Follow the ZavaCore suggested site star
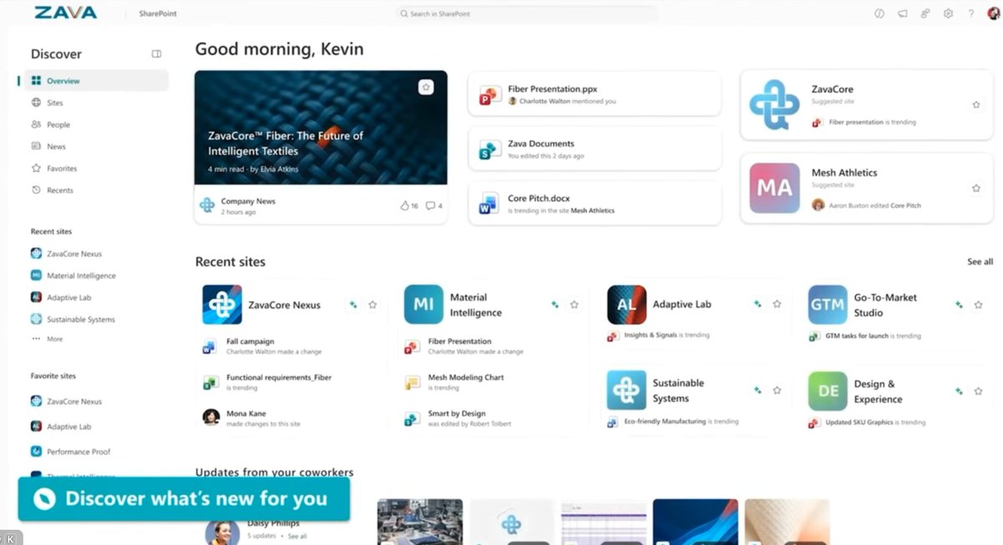The image size is (1003, 545). 975,104
